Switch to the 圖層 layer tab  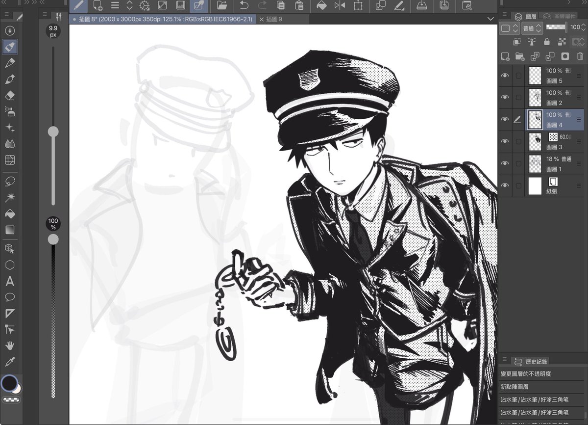(x=524, y=16)
